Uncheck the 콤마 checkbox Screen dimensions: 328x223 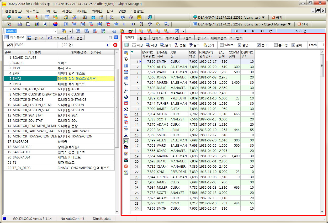(x=259, y=45)
